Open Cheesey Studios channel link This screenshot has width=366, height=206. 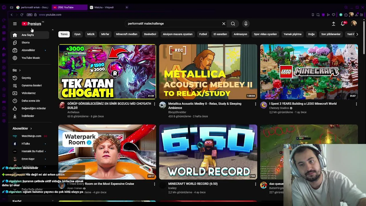pyautogui.click(x=279, y=108)
